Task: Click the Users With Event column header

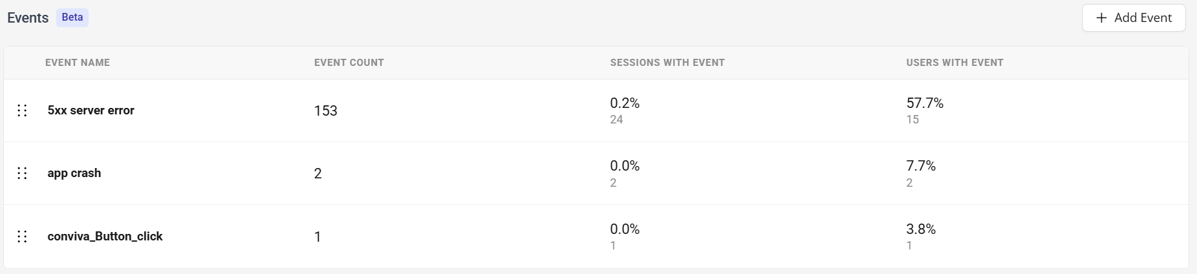Action: tap(954, 63)
